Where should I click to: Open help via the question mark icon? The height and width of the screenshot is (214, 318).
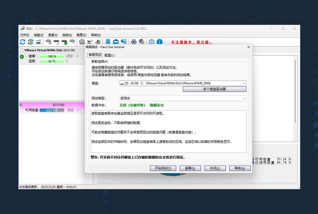pyautogui.click(x=151, y=42)
